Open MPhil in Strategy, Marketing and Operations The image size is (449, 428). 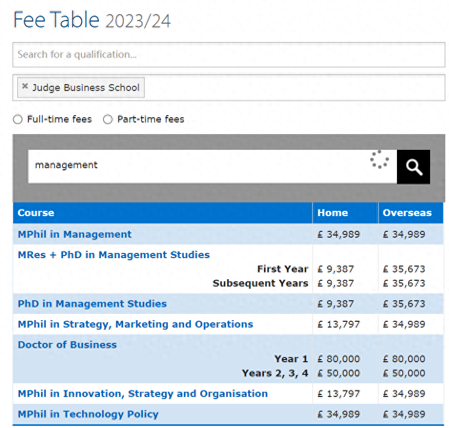[135, 324]
